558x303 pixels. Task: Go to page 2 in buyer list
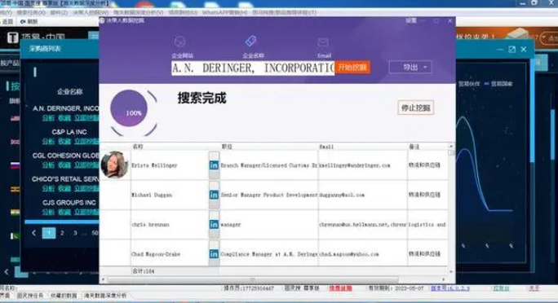point(62,233)
